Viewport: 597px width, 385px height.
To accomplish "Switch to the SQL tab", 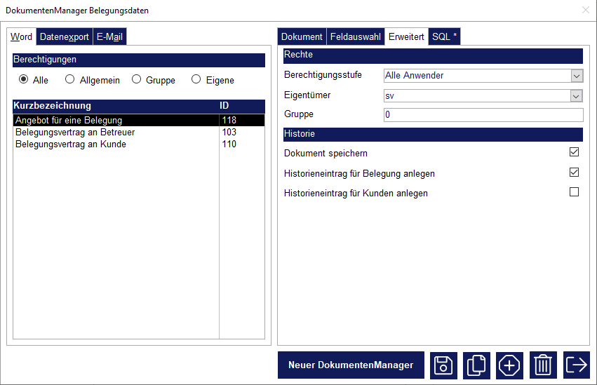I will [444, 37].
